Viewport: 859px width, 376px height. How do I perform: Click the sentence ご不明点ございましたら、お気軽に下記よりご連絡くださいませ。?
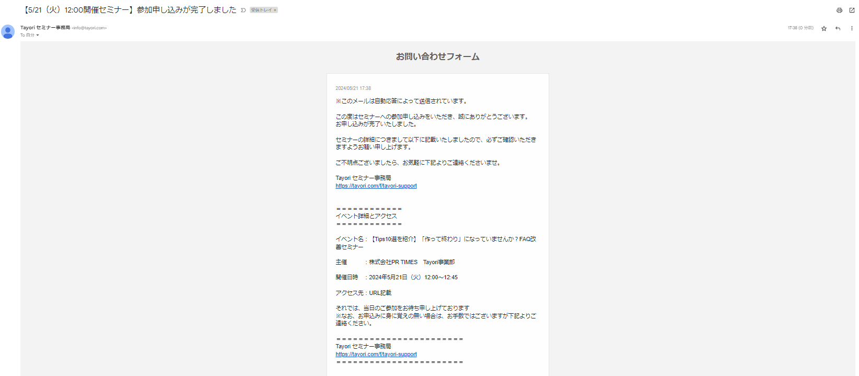point(419,163)
